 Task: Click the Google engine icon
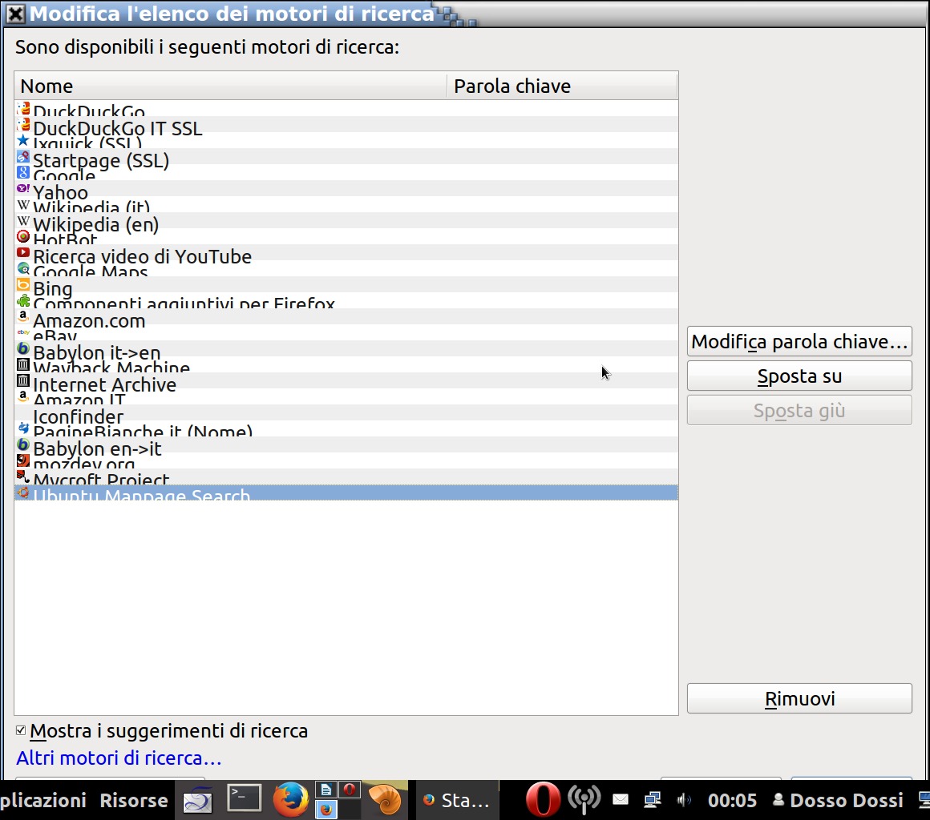[x=23, y=172]
